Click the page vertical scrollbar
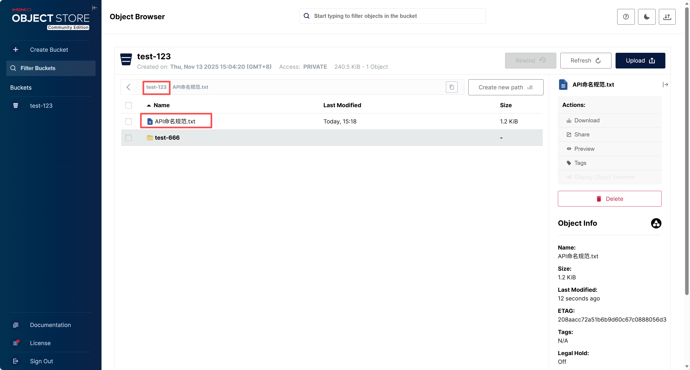690x370 pixels. [687, 152]
